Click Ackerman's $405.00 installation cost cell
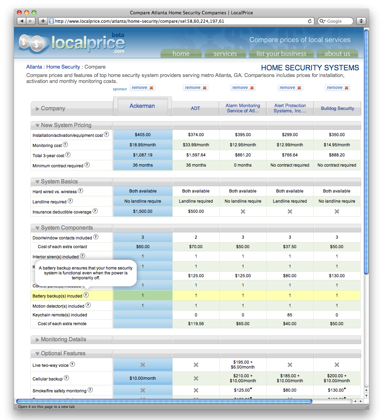 tap(143, 135)
